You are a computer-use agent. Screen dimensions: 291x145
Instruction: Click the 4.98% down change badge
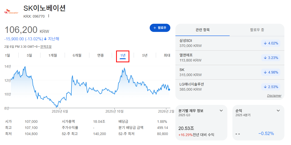271,72
